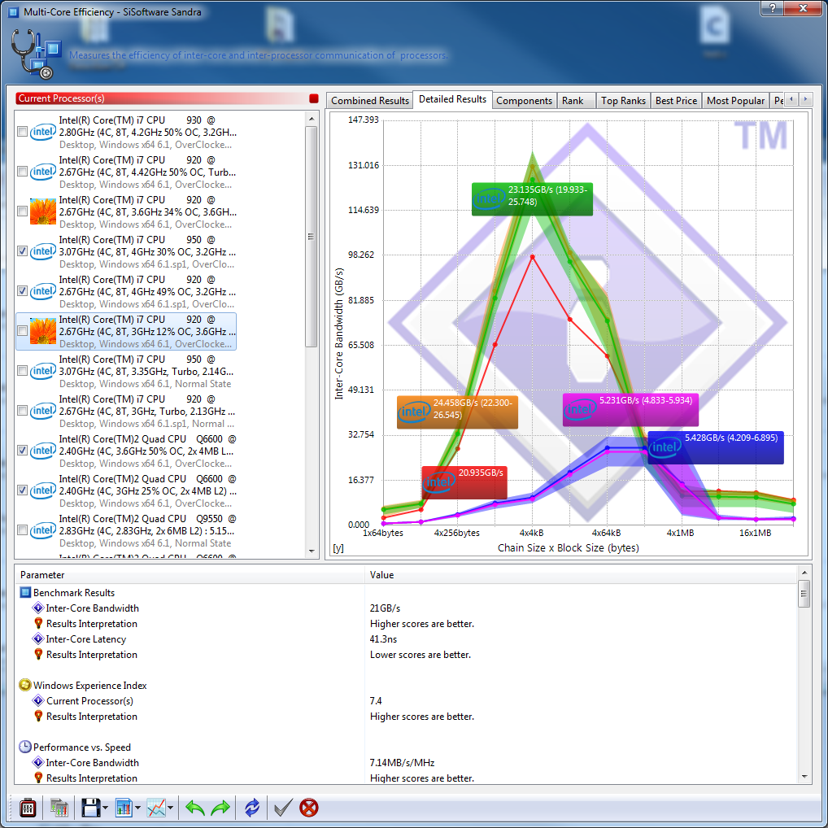Click processor list scroll-up arrow
The width and height of the screenshot is (828, 828).
(312, 119)
